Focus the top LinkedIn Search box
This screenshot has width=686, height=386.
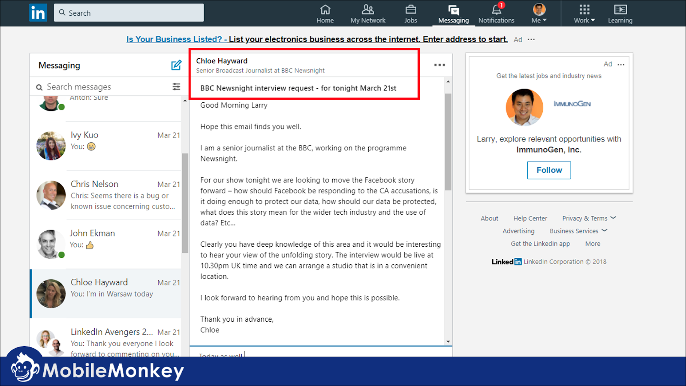129,13
